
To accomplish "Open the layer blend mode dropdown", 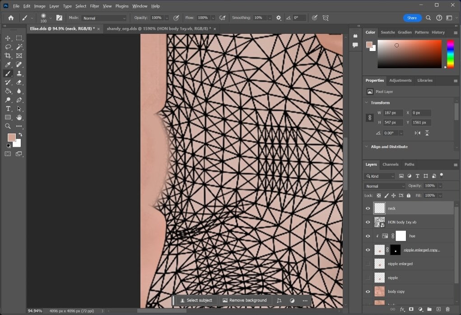I will [x=385, y=186].
